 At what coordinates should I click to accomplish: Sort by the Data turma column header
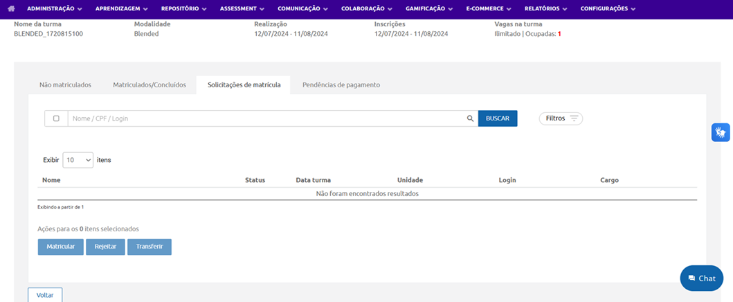tap(314, 180)
